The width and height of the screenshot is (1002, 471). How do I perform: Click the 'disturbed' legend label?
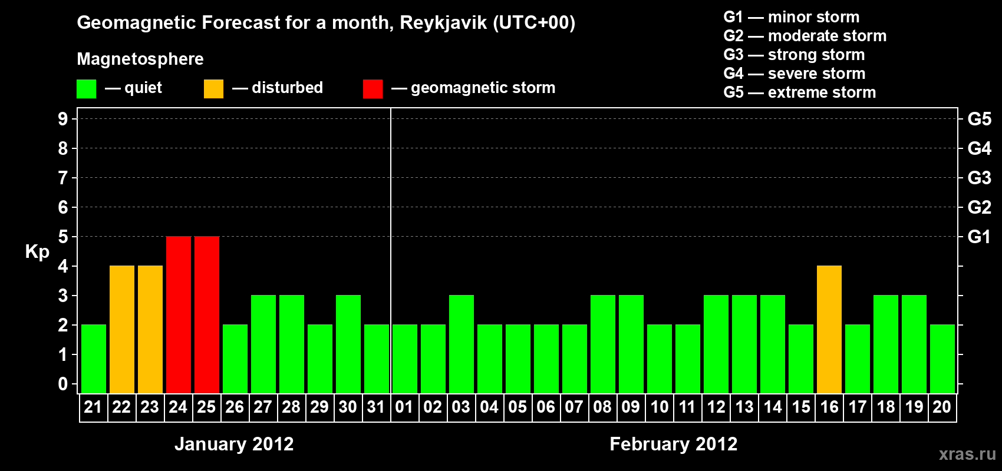(x=287, y=88)
